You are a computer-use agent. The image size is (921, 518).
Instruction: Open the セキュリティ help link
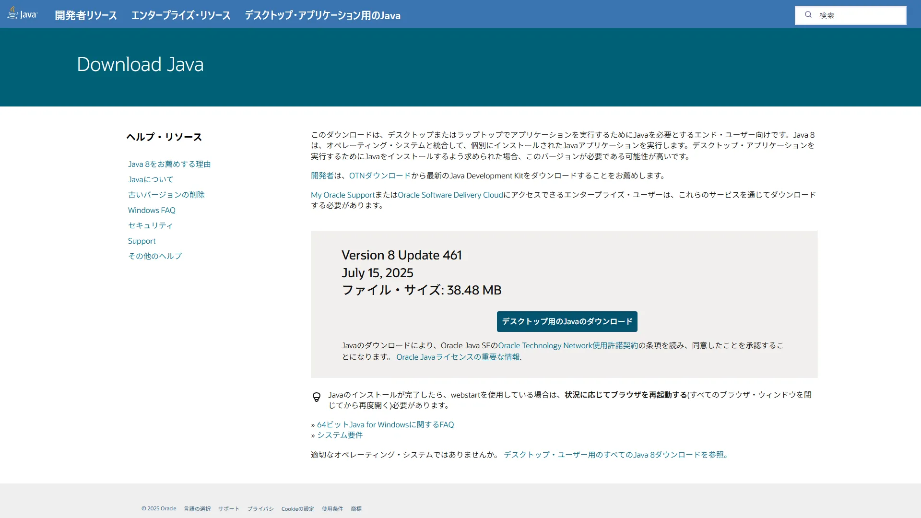(x=150, y=225)
